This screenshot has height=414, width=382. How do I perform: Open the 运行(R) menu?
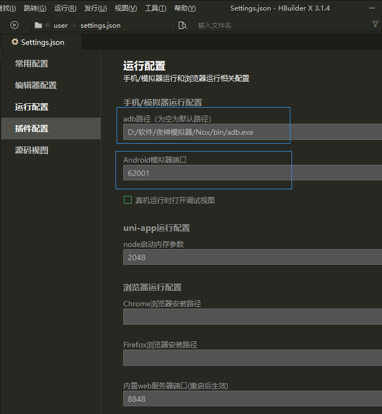(x=66, y=8)
